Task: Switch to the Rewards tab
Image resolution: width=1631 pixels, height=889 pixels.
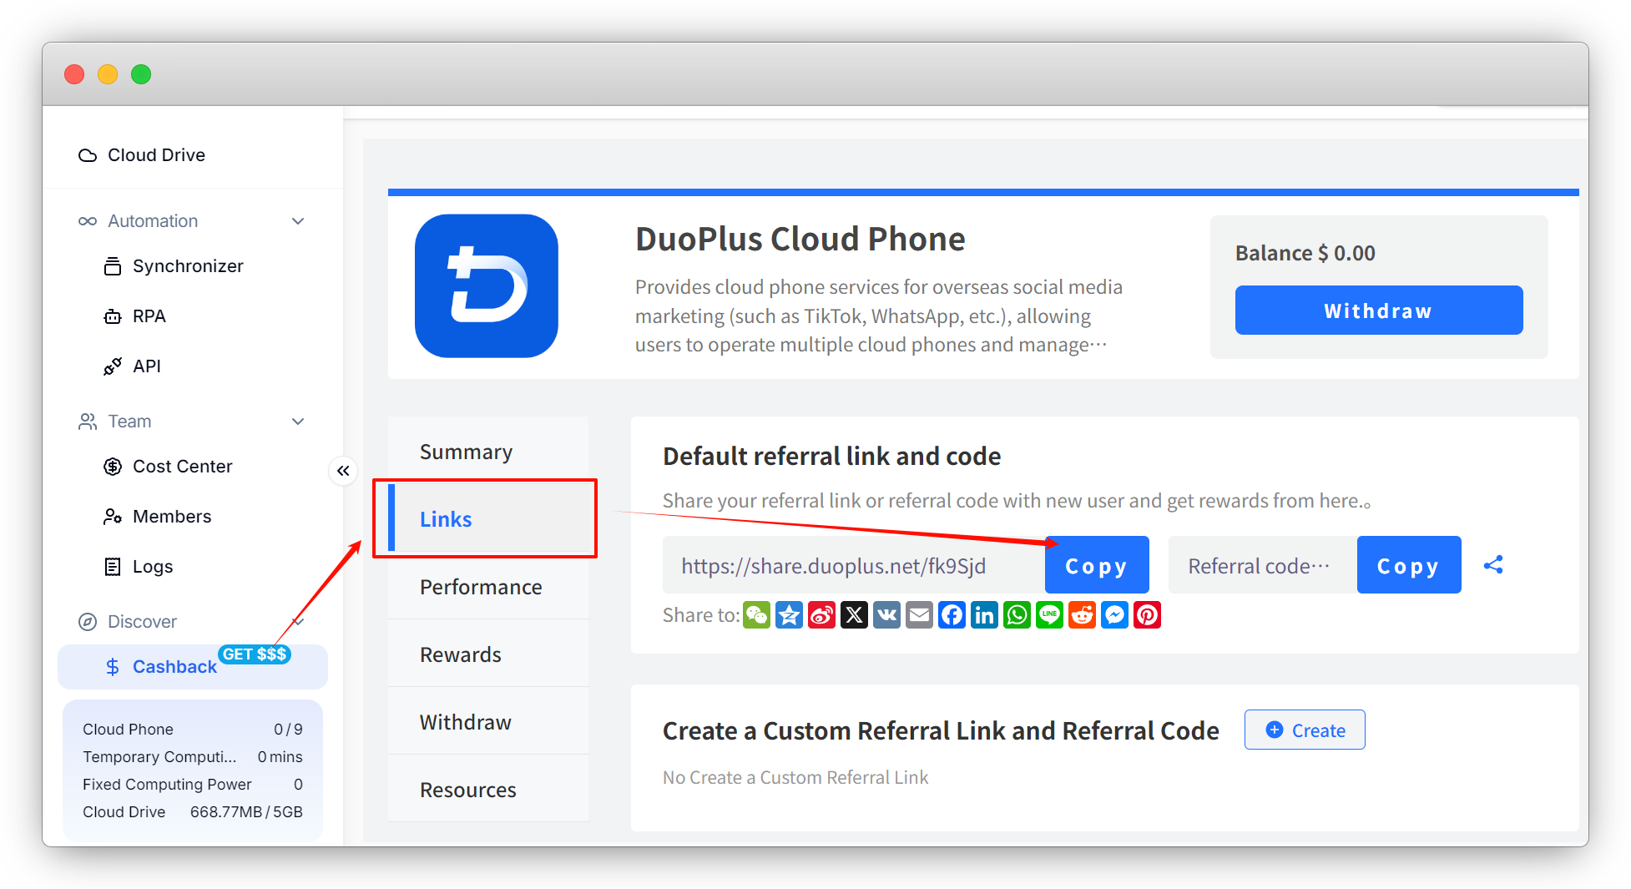Action: pyautogui.click(x=488, y=654)
